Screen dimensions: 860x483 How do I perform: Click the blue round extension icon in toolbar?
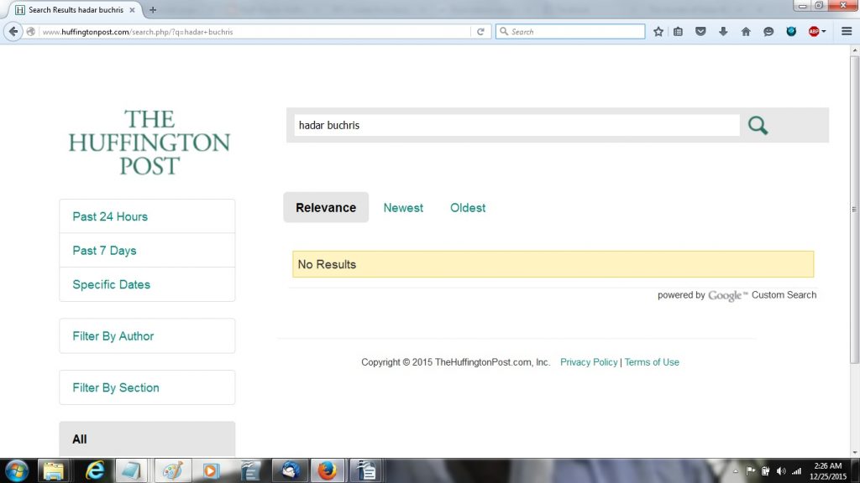coord(791,32)
